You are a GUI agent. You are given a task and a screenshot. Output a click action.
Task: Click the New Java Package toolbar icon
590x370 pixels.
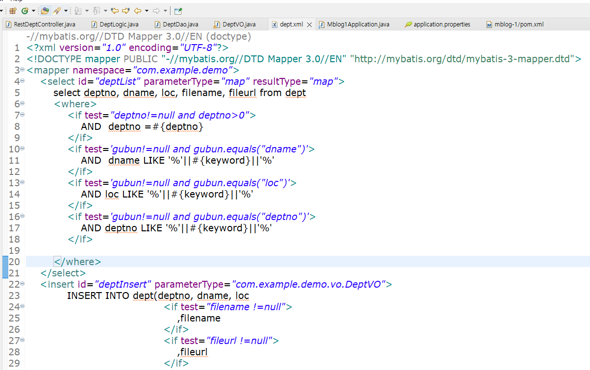coord(13,11)
